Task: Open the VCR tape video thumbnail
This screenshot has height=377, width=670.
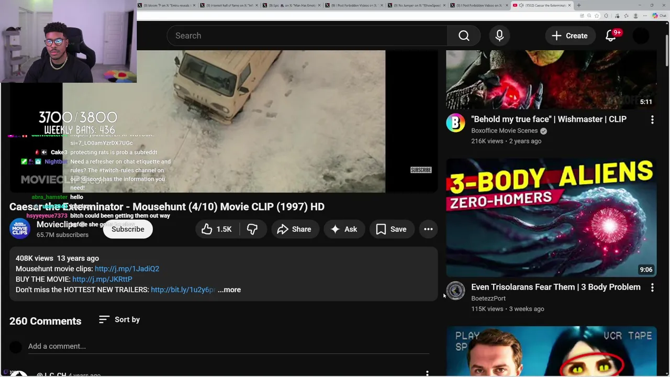Action: (551, 351)
